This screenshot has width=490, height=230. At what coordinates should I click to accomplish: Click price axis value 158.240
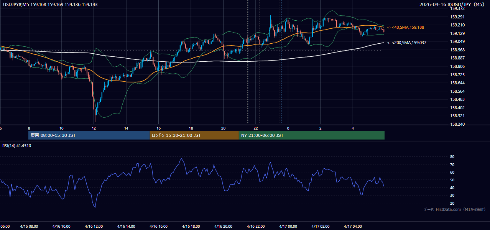pyautogui.click(x=457, y=124)
